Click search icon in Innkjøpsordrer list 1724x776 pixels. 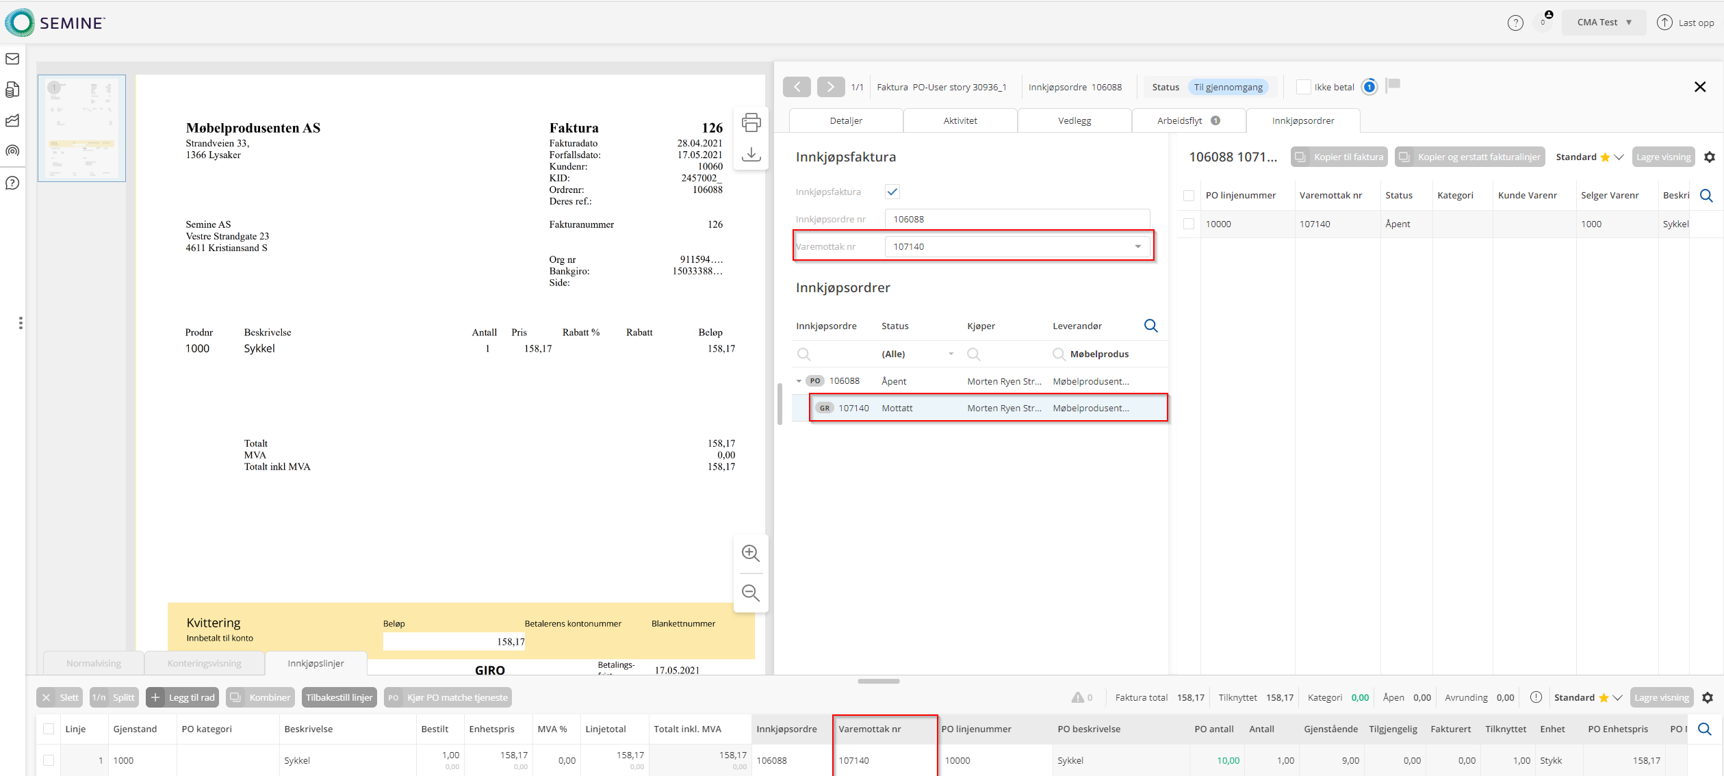pyautogui.click(x=1150, y=326)
